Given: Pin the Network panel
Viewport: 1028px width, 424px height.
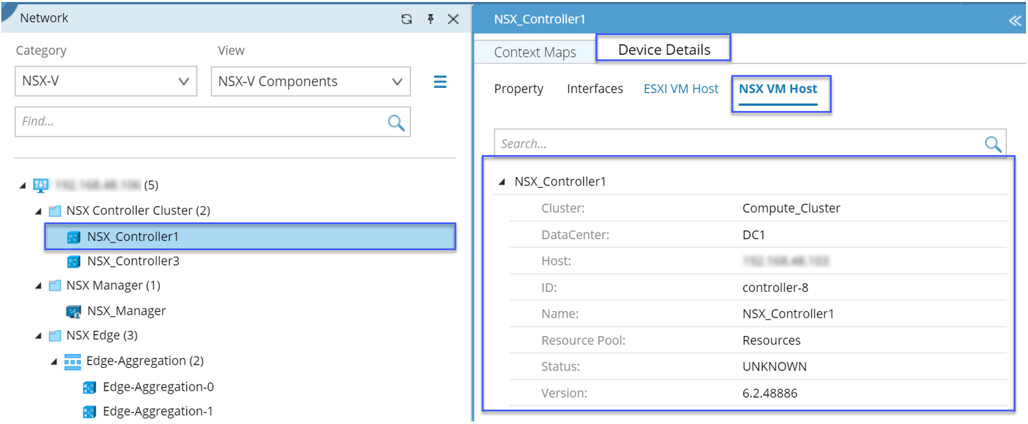Looking at the screenshot, I should [x=430, y=19].
